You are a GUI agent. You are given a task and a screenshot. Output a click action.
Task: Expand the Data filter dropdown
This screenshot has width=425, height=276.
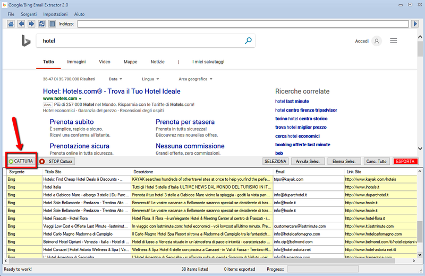(115, 79)
